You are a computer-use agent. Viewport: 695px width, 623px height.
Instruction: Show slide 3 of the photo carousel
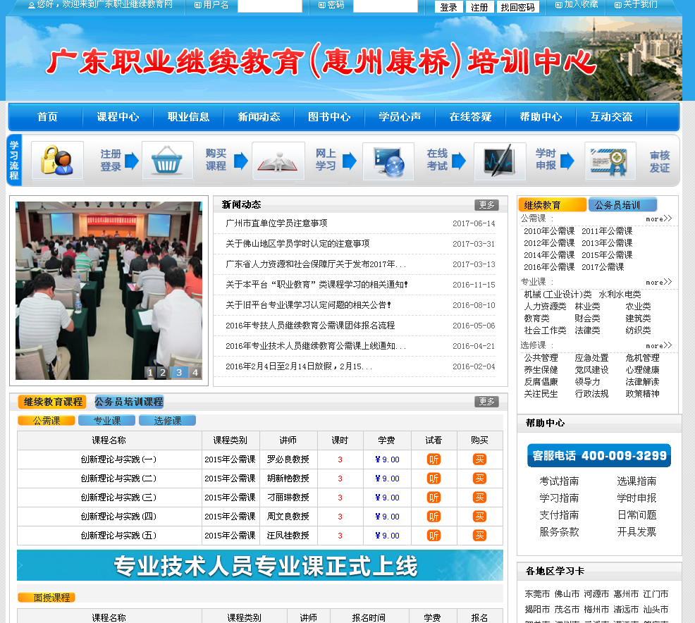(179, 372)
